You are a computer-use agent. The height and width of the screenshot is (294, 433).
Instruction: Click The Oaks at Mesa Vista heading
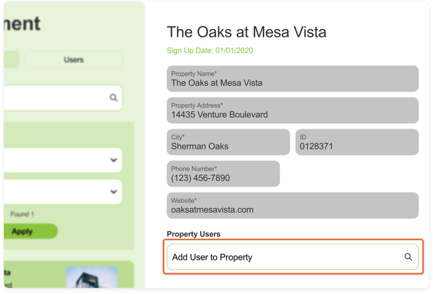click(x=246, y=31)
